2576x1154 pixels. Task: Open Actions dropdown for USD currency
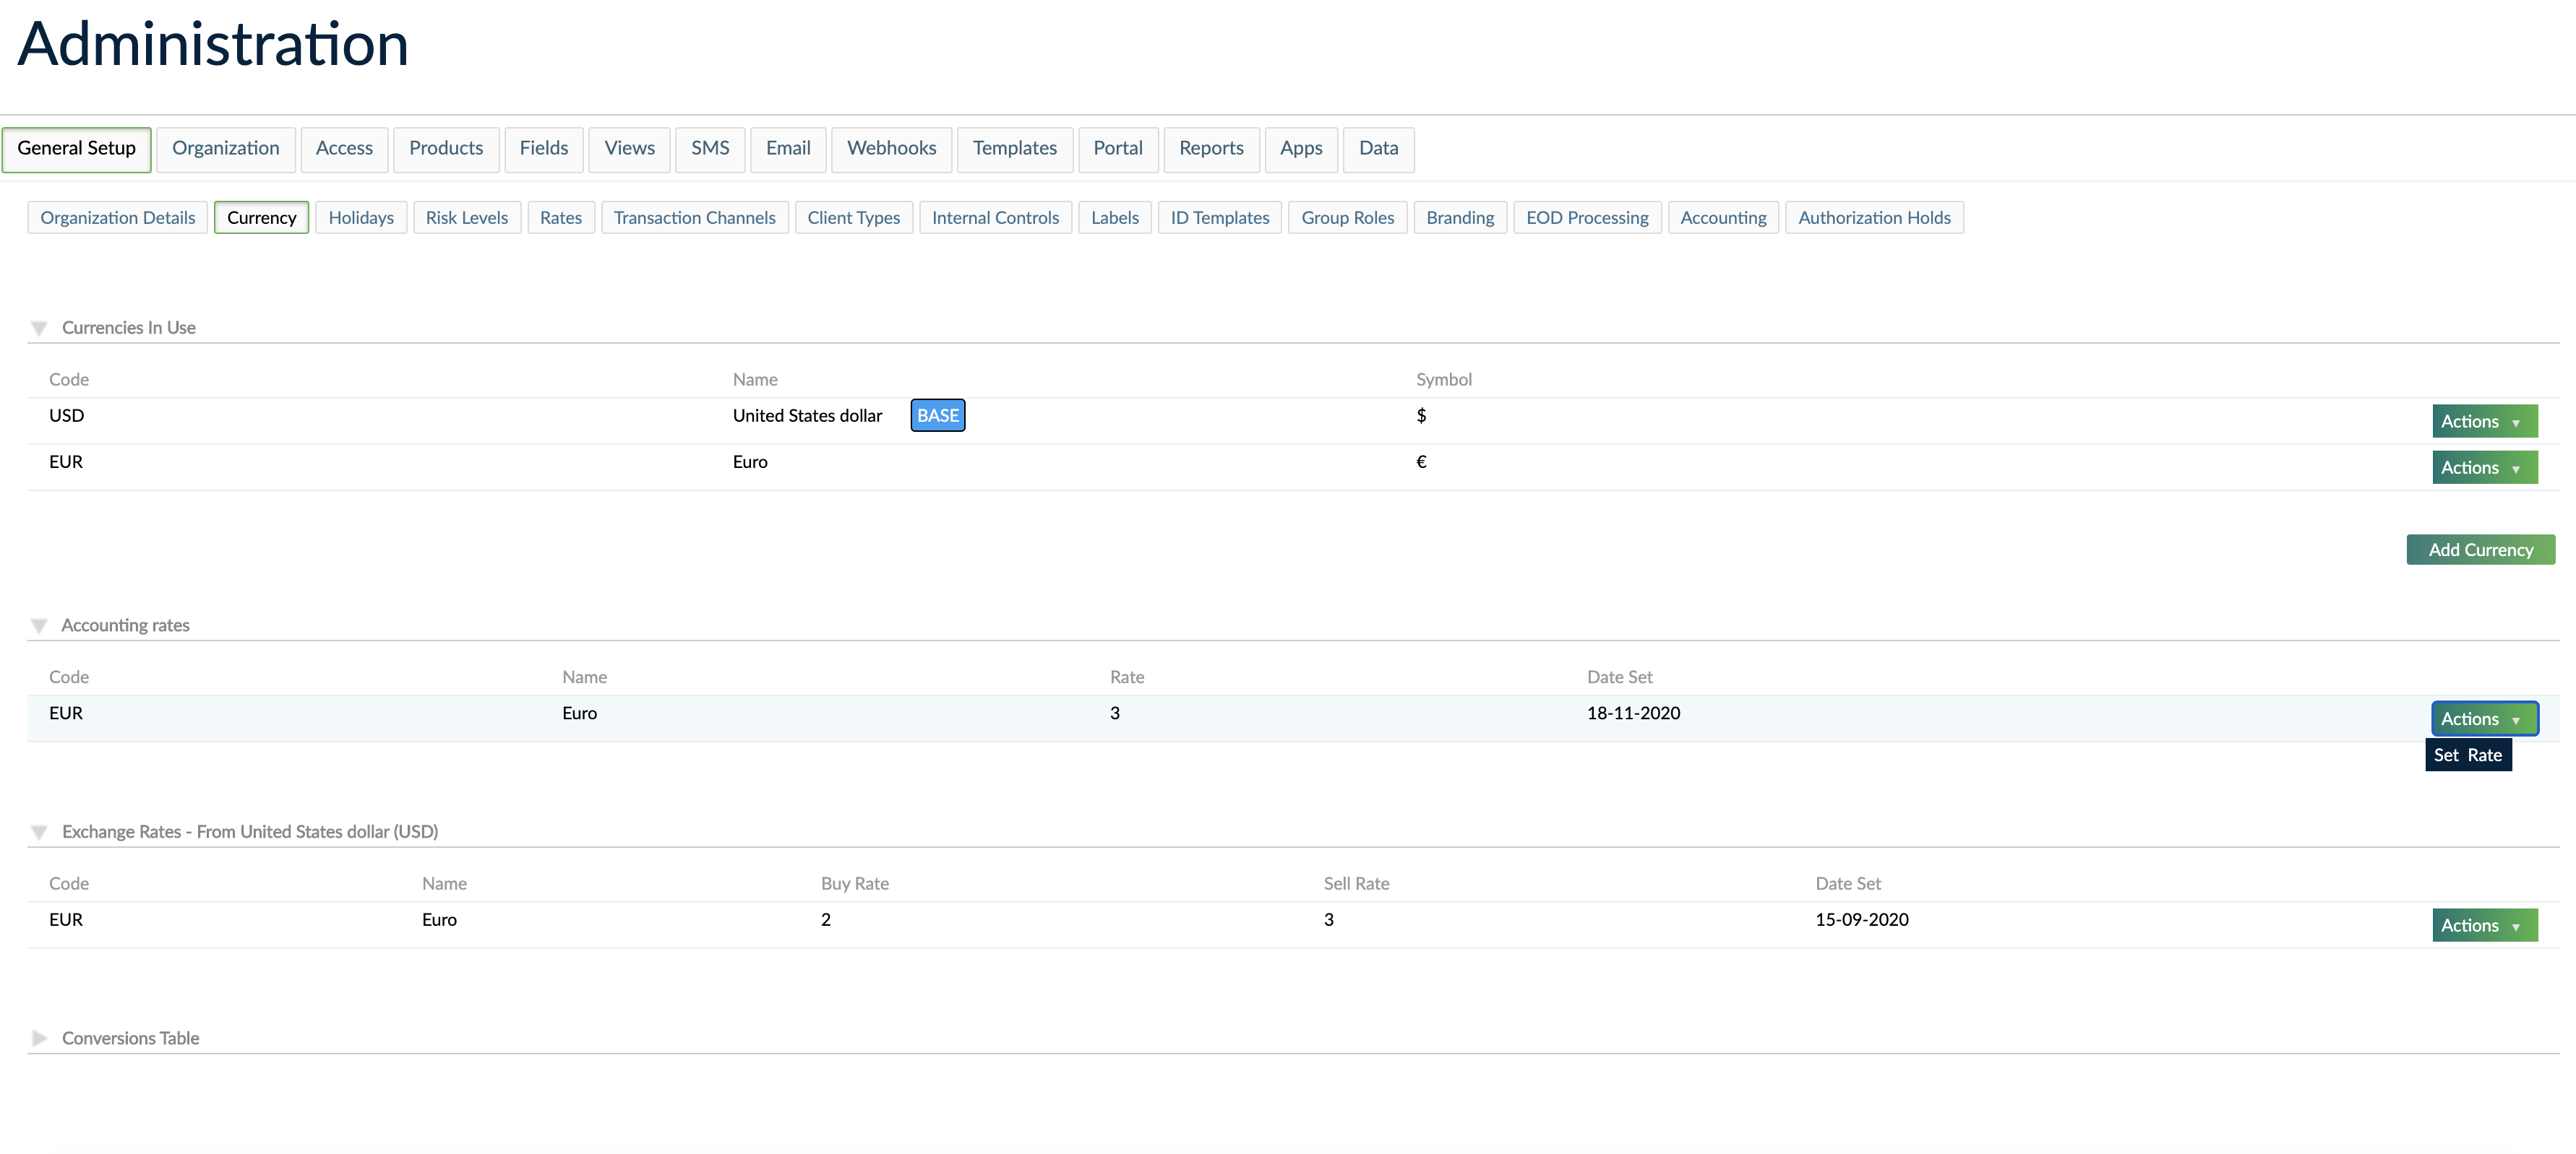pyautogui.click(x=2484, y=422)
